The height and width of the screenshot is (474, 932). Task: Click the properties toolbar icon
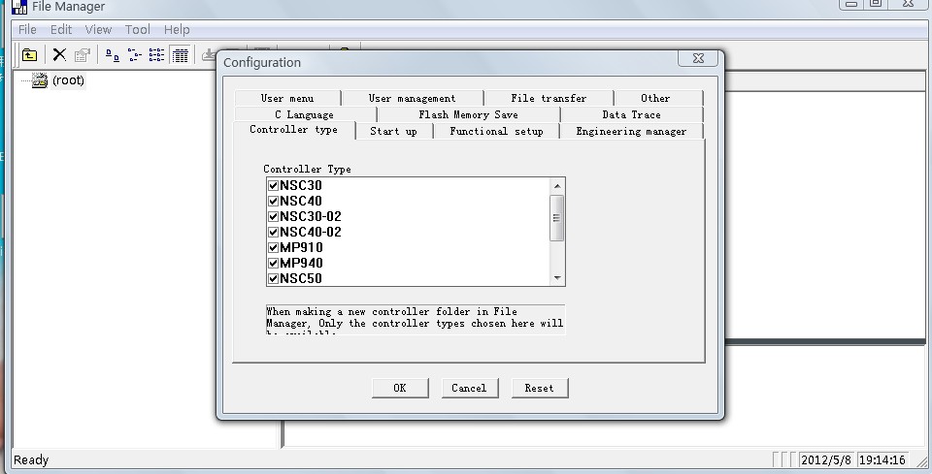(x=82, y=55)
